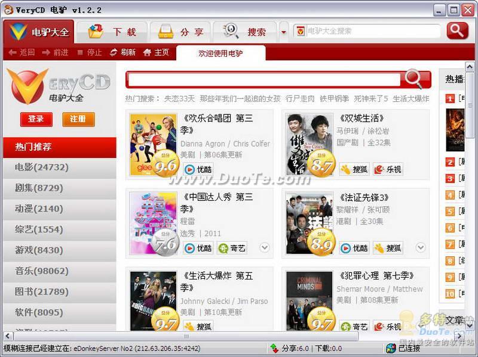The width and height of the screenshot is (478, 357).
Task: Open 电影(24732) category
Action: click(x=60, y=167)
